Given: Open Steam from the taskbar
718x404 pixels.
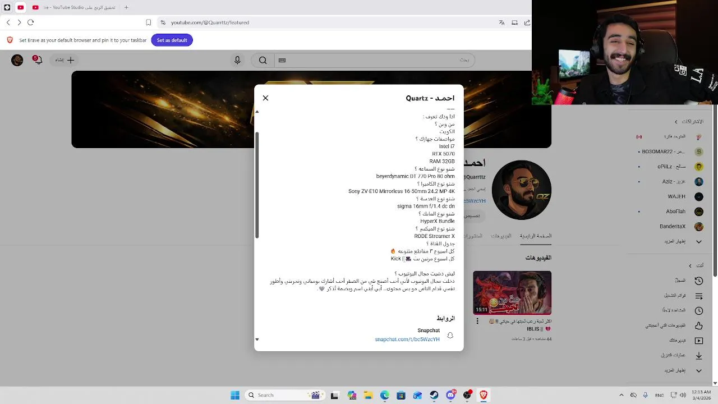Looking at the screenshot, I should point(434,395).
